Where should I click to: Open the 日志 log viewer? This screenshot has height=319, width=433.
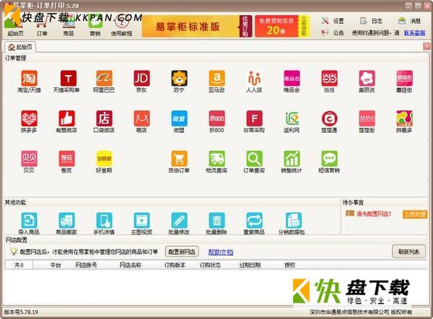point(371,21)
